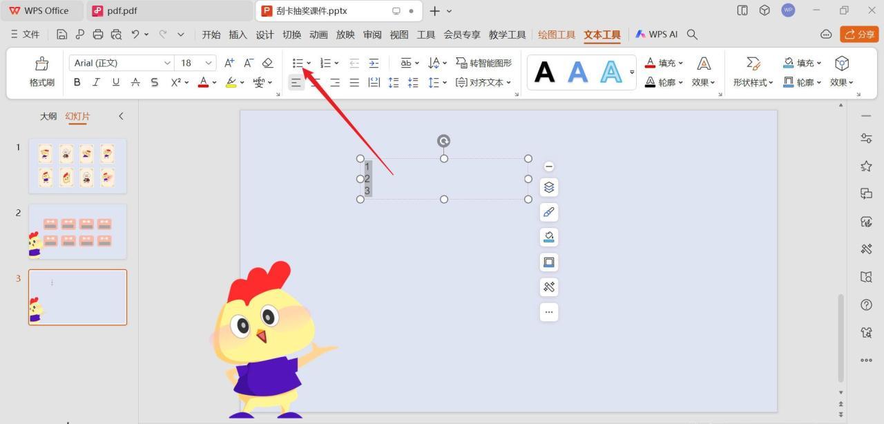884x424 pixels.
Task: Open text Effects (效果) dropdown
Action: (704, 82)
